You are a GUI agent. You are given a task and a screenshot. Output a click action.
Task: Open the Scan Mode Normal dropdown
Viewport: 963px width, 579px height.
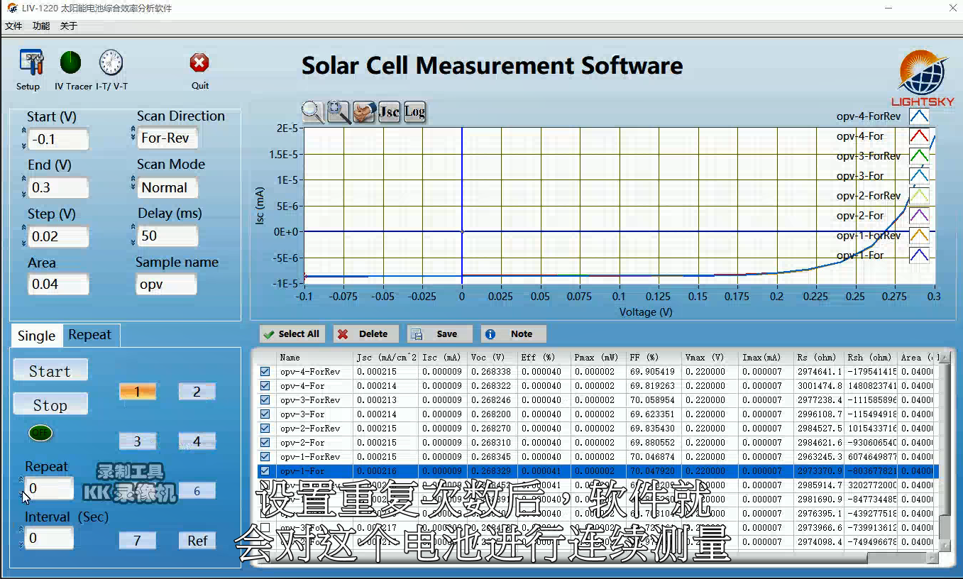(167, 188)
